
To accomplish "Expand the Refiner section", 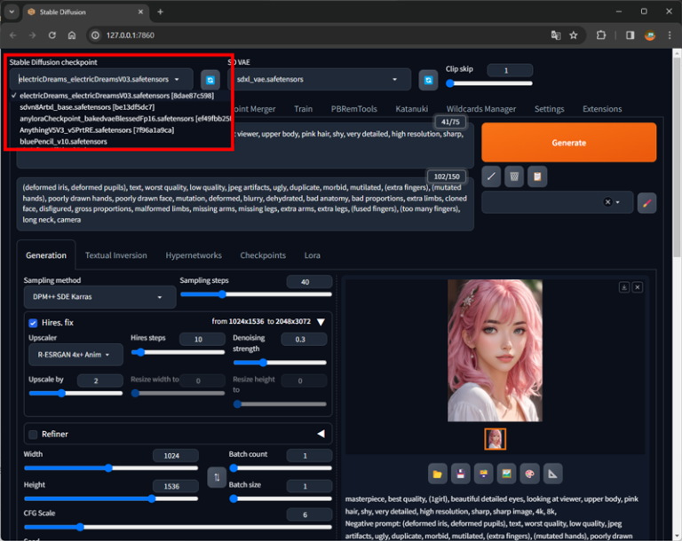I will coord(321,434).
